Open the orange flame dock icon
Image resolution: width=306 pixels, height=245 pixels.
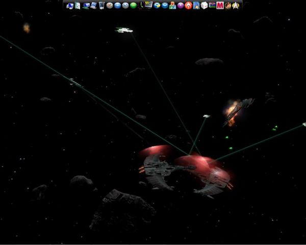point(188,6)
